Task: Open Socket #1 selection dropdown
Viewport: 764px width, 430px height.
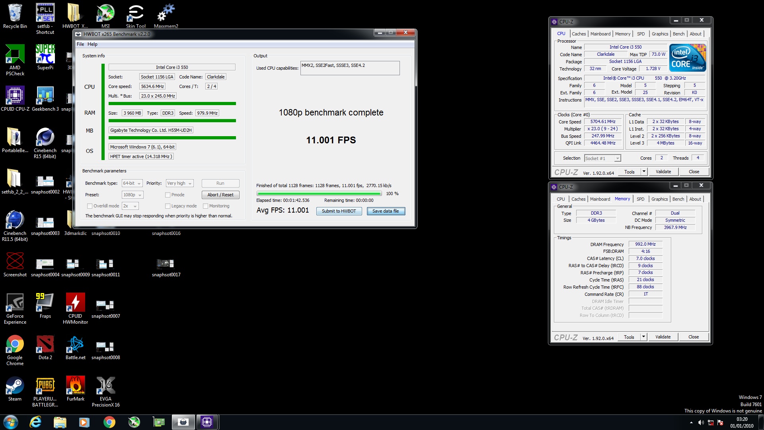Action: 602,158
